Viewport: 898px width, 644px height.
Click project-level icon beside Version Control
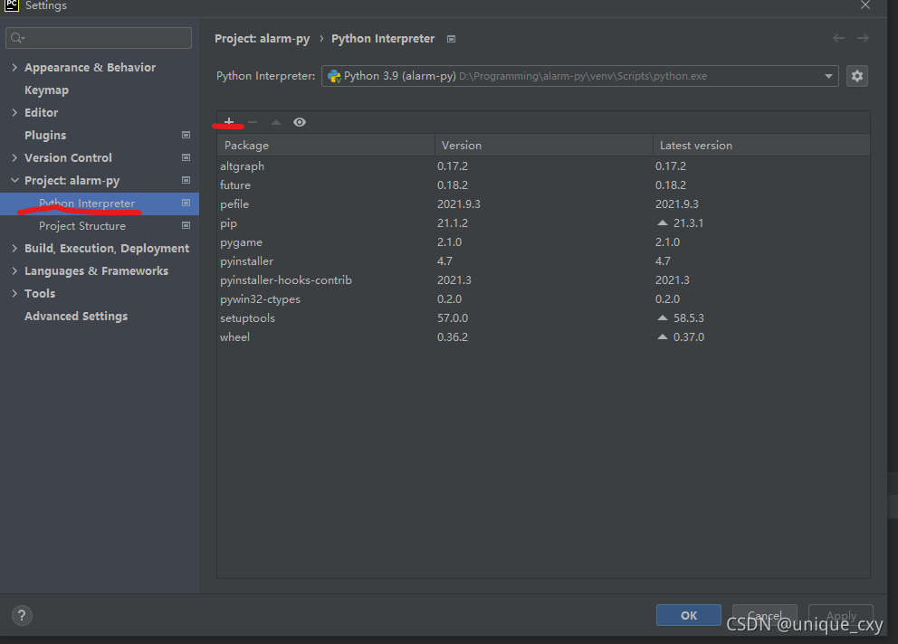[x=186, y=157]
